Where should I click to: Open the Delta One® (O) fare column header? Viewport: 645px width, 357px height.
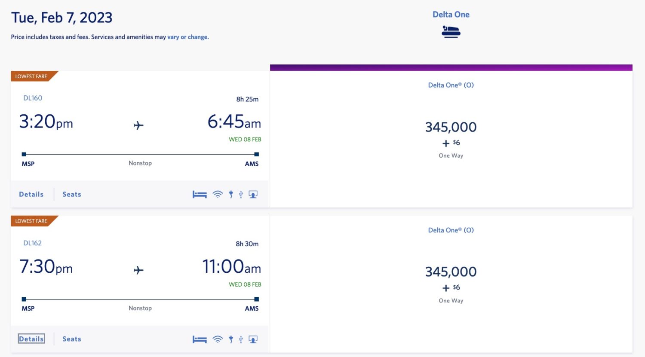(451, 85)
